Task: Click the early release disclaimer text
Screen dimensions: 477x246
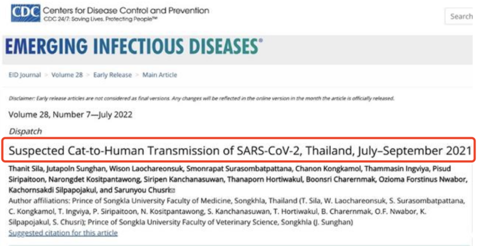Action: click(x=201, y=98)
